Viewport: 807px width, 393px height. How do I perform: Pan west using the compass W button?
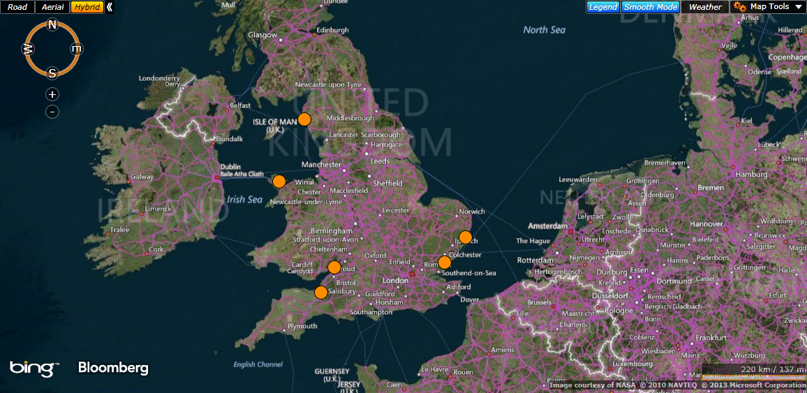tap(29, 49)
